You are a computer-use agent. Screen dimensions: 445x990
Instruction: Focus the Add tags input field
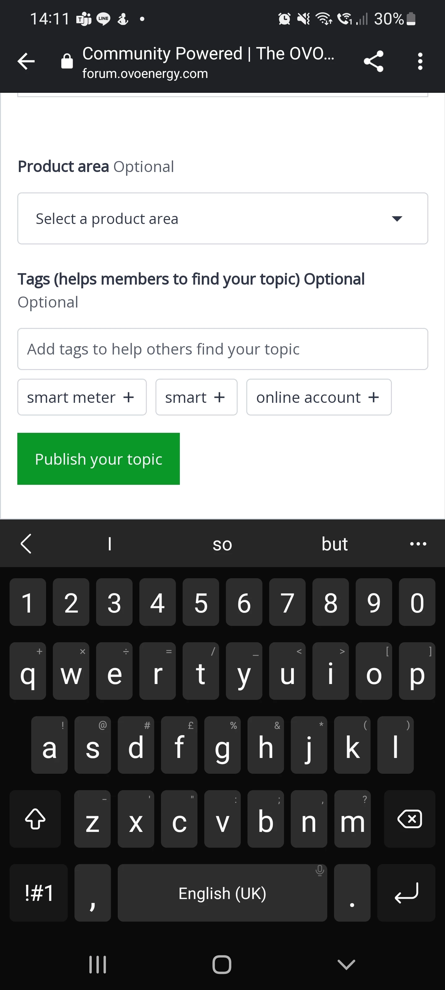pyautogui.click(x=223, y=349)
